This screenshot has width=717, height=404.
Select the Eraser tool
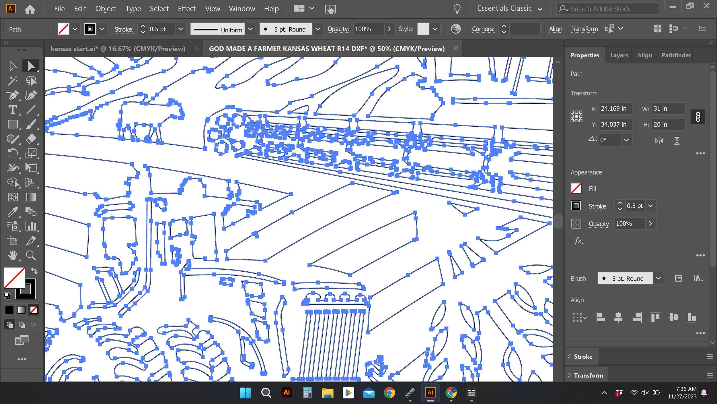(31, 139)
